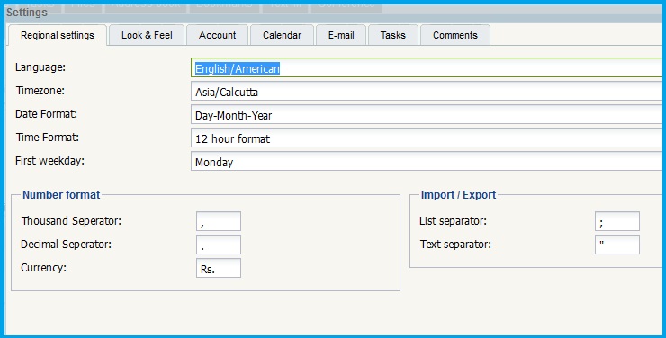Switch to the Calendar settings tab

282,35
